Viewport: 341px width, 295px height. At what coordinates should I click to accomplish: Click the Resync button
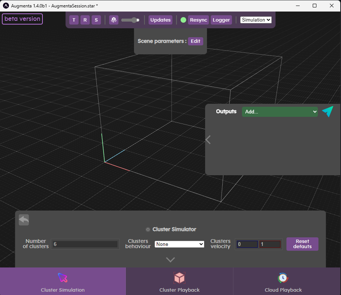coord(198,20)
